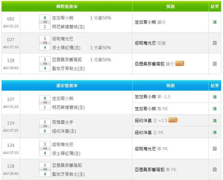223x180 pixels.
Task: Click time AM 09:40 in 運彩盤 game 128 row
Action: pyautogui.click(x=11, y=174)
